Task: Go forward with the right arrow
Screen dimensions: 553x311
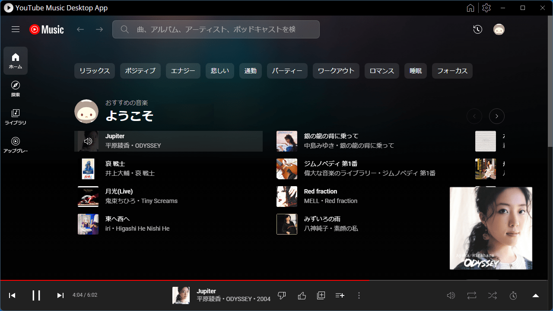Action: click(99, 29)
